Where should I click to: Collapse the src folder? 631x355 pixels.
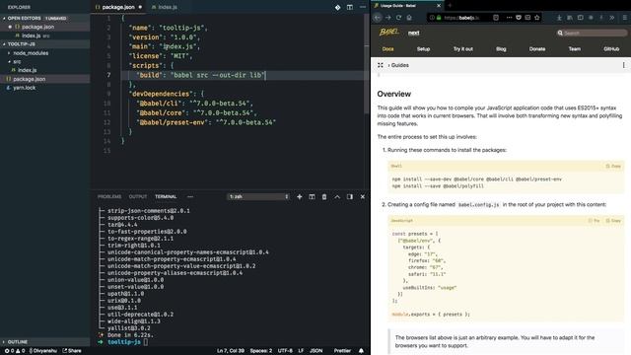[17, 61]
